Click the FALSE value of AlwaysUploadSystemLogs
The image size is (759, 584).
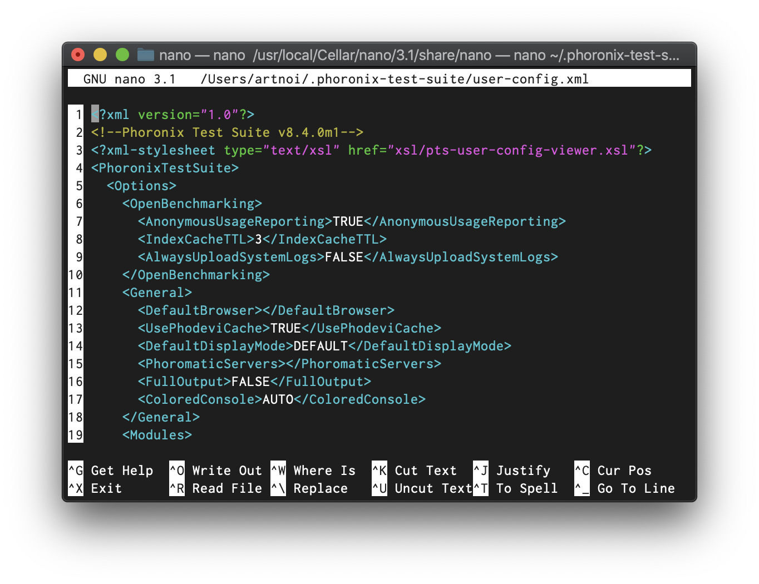344,257
